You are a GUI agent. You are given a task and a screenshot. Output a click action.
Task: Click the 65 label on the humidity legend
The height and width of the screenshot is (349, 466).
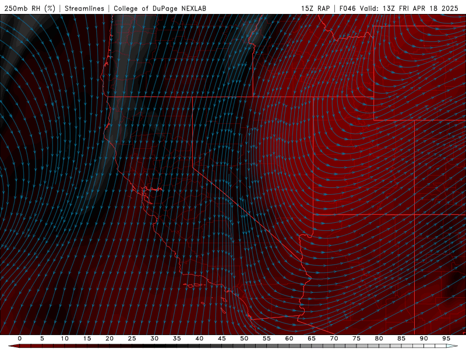[312, 339]
